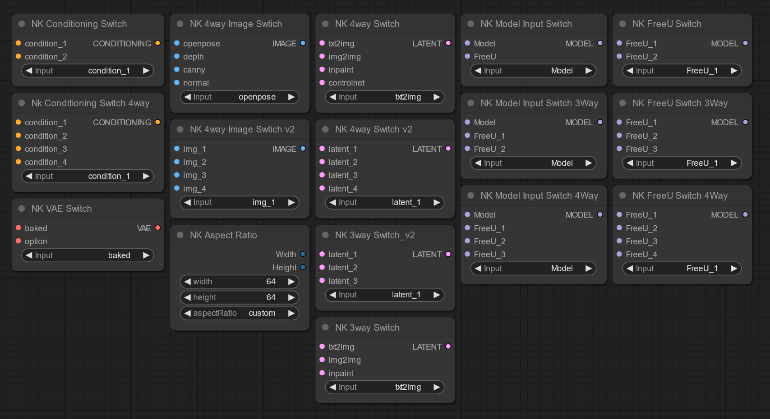
Task: Click the depth input port
Action: [177, 56]
